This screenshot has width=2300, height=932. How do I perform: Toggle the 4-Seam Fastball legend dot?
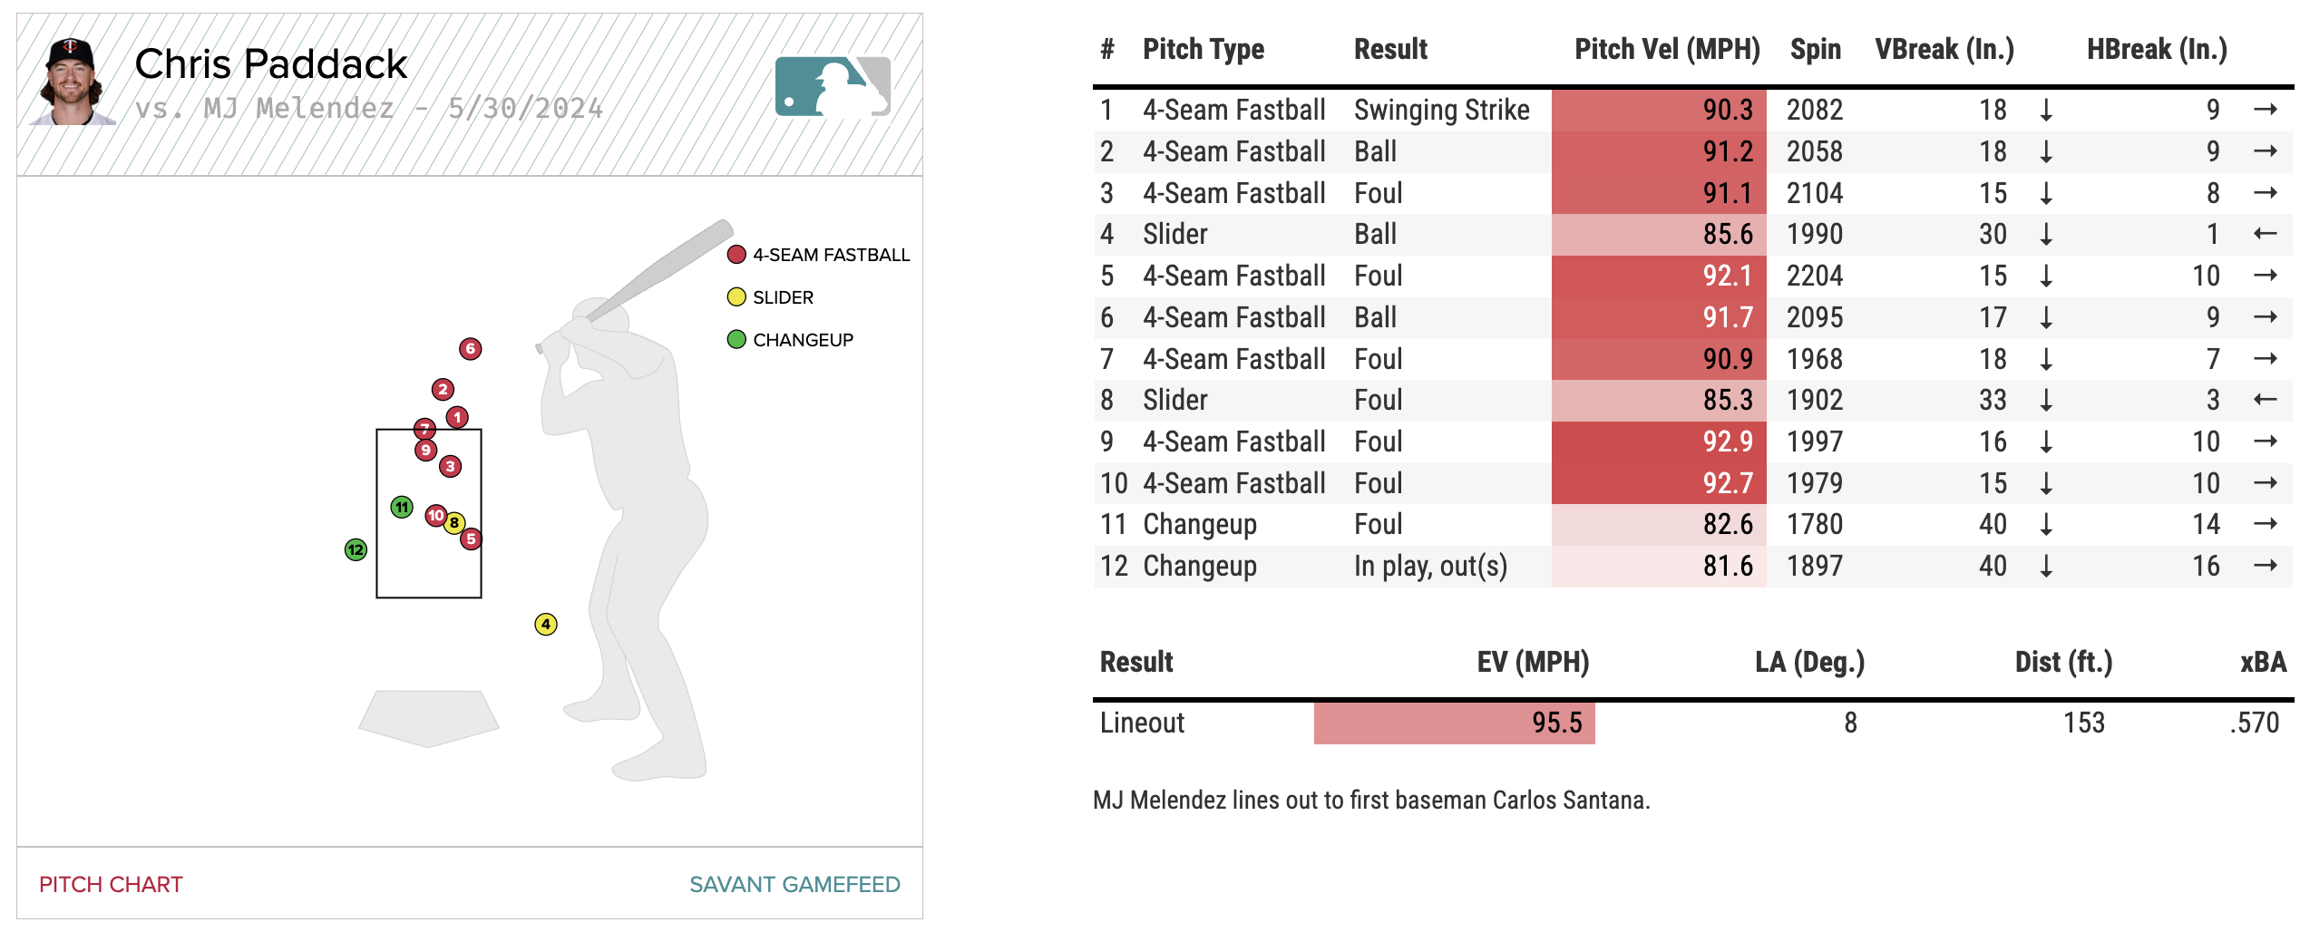click(736, 255)
